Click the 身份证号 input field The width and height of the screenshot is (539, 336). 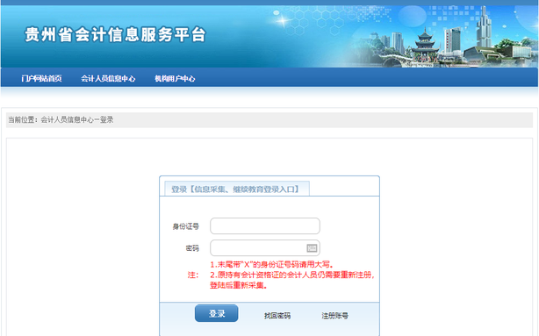tap(265, 226)
